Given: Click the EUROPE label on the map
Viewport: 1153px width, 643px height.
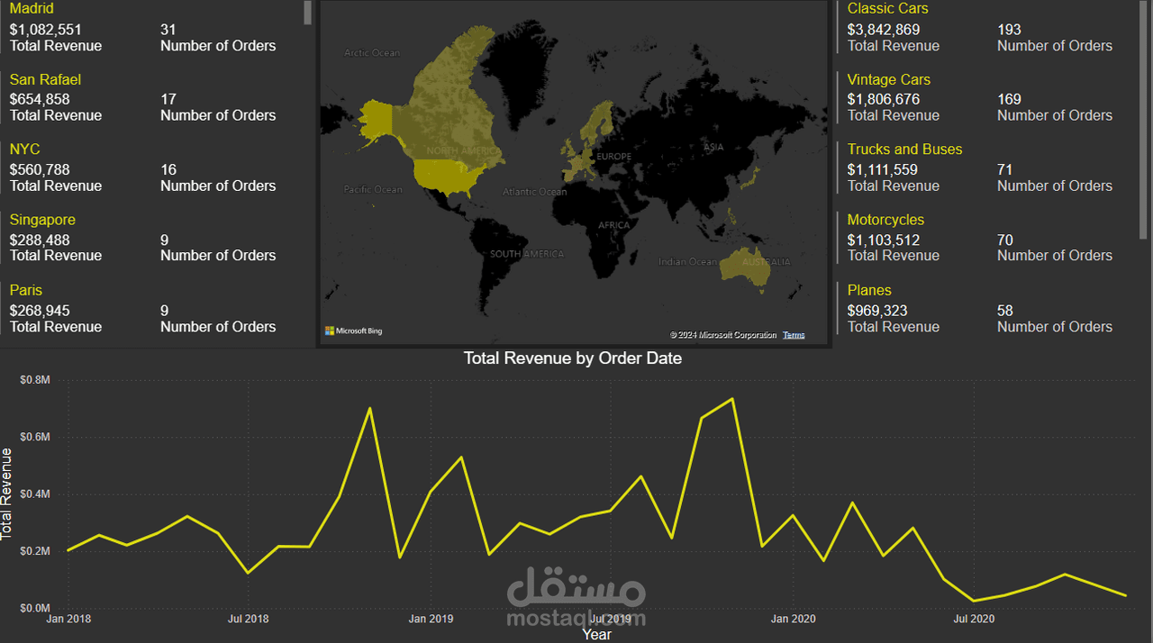Looking at the screenshot, I should (614, 156).
